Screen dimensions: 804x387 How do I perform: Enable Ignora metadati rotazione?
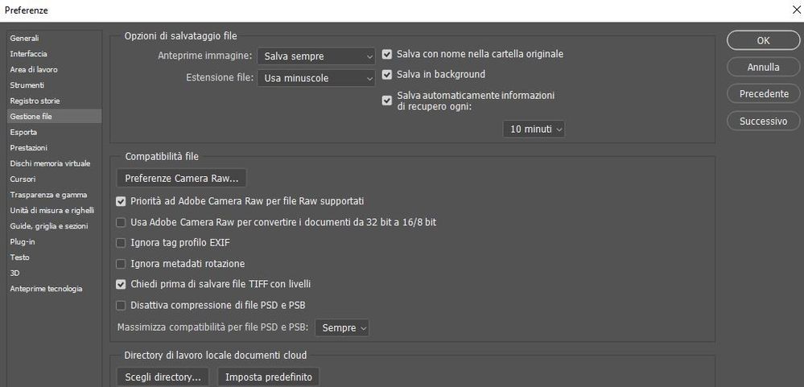[x=121, y=264]
